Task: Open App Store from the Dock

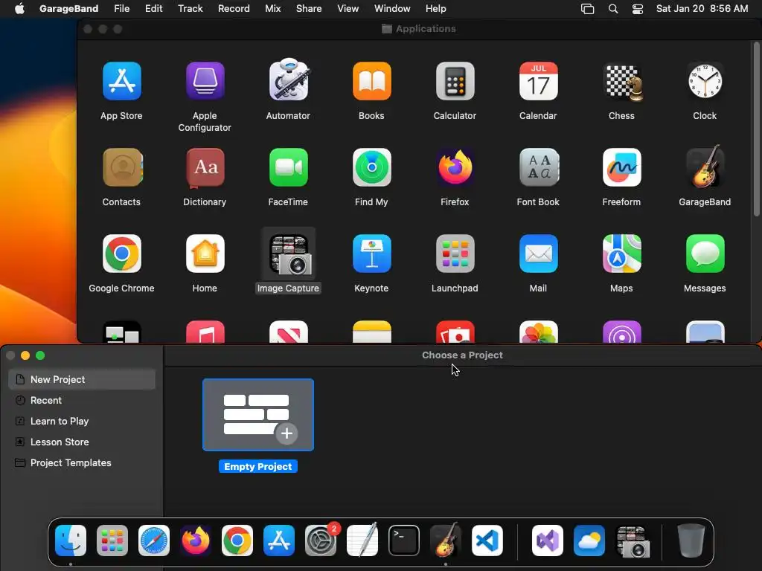Action: 279,540
